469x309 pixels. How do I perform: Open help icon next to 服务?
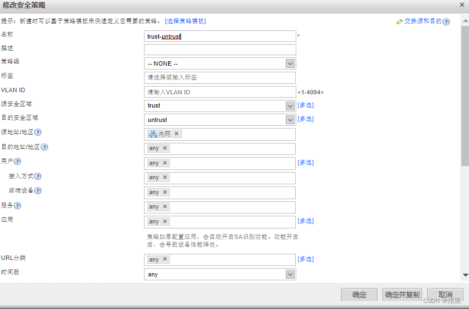tap(17, 205)
